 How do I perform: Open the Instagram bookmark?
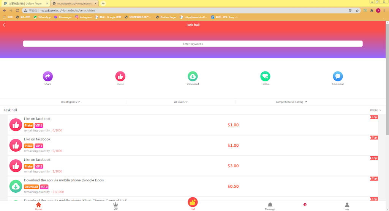coord(83,17)
